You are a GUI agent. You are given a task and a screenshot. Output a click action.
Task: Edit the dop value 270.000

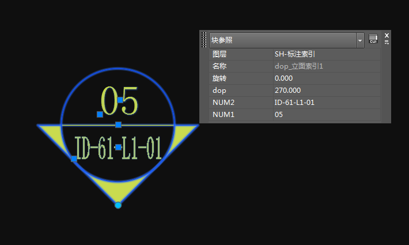click(x=326, y=91)
